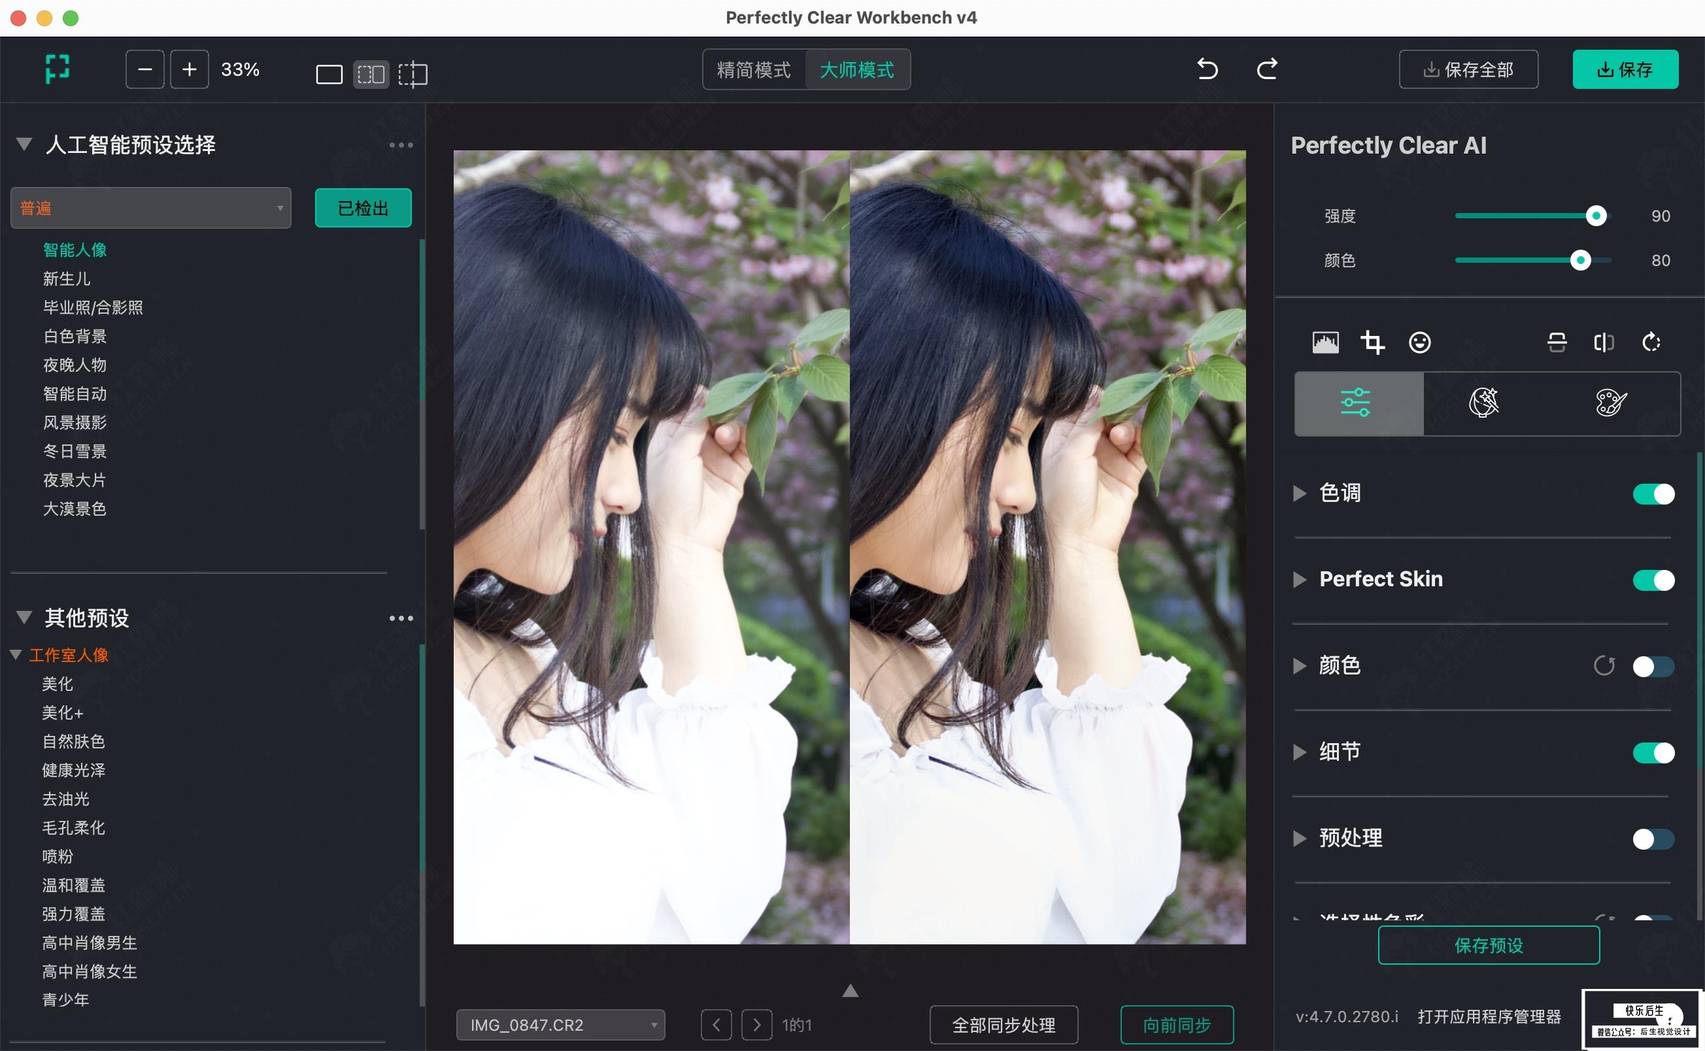Open the 普遍 preset category dropdown
The image size is (1705, 1051).
[151, 208]
